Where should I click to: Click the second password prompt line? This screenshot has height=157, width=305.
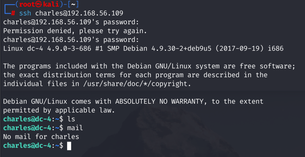pyautogui.click(x=71, y=40)
